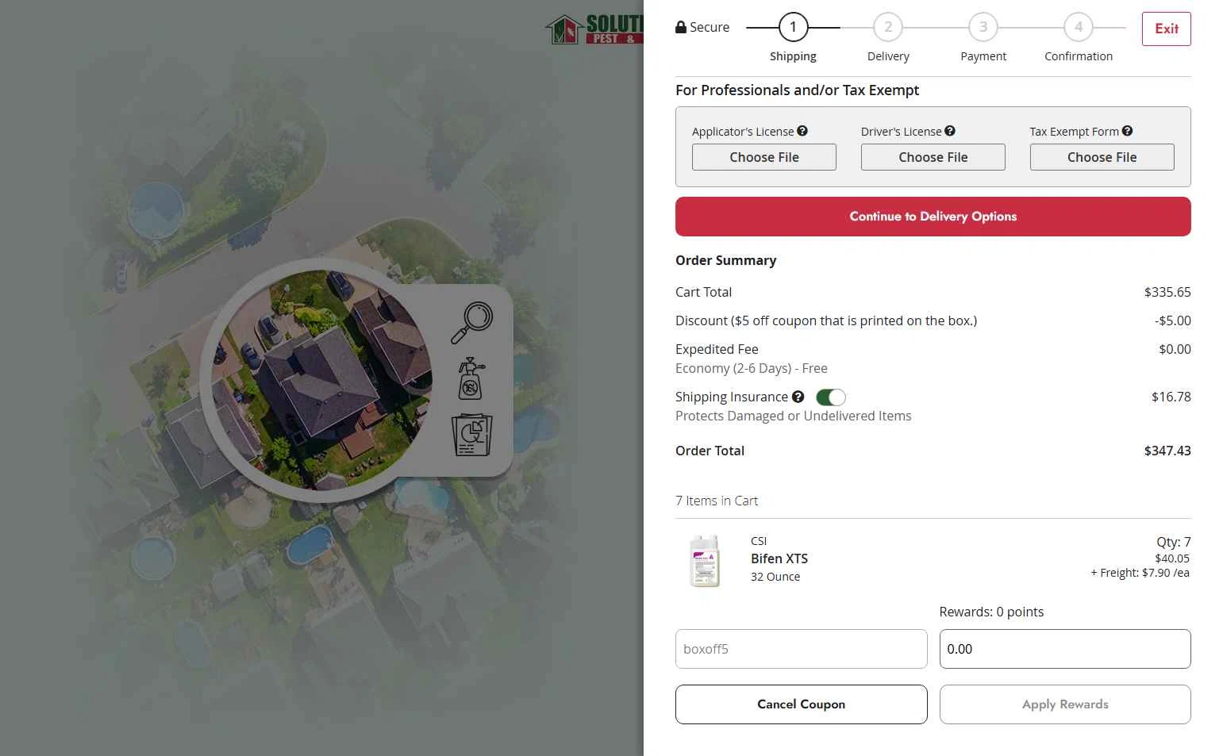This screenshot has width=1223, height=756.
Task: Open the Tax Exempt Form help icon
Action: (1128, 131)
